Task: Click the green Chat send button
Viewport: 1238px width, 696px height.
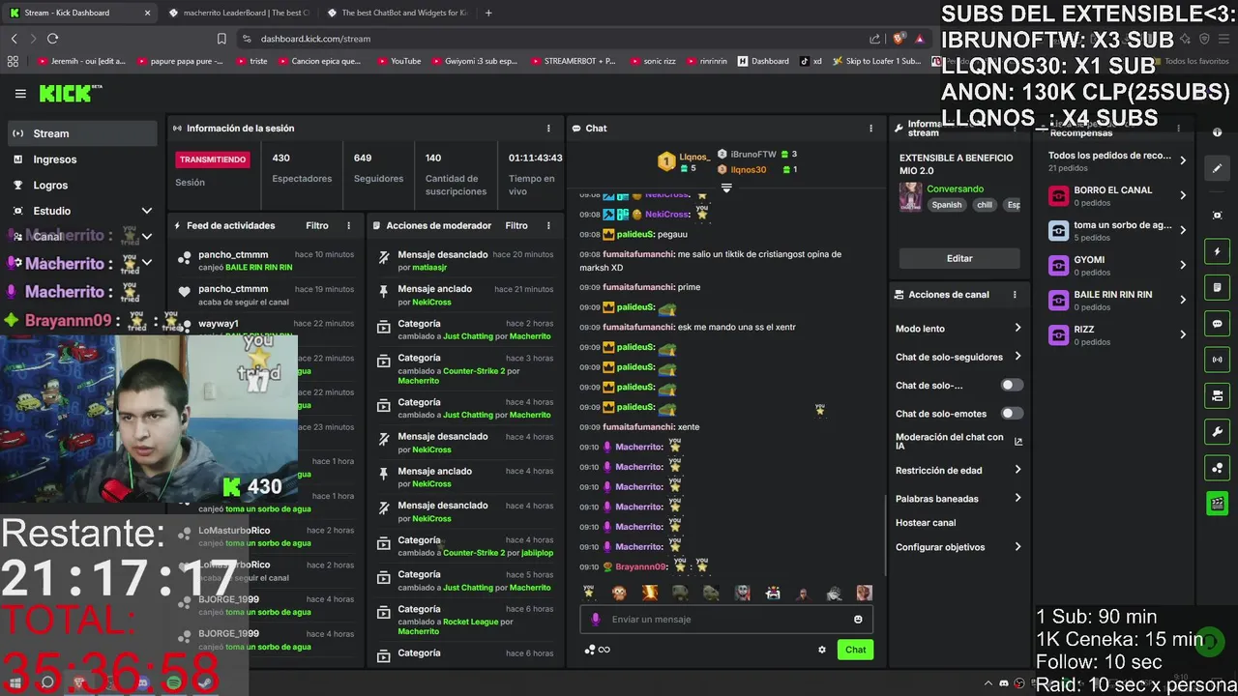Action: click(x=855, y=650)
